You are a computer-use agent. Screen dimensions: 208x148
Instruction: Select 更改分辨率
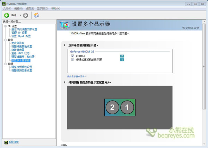[18, 43]
